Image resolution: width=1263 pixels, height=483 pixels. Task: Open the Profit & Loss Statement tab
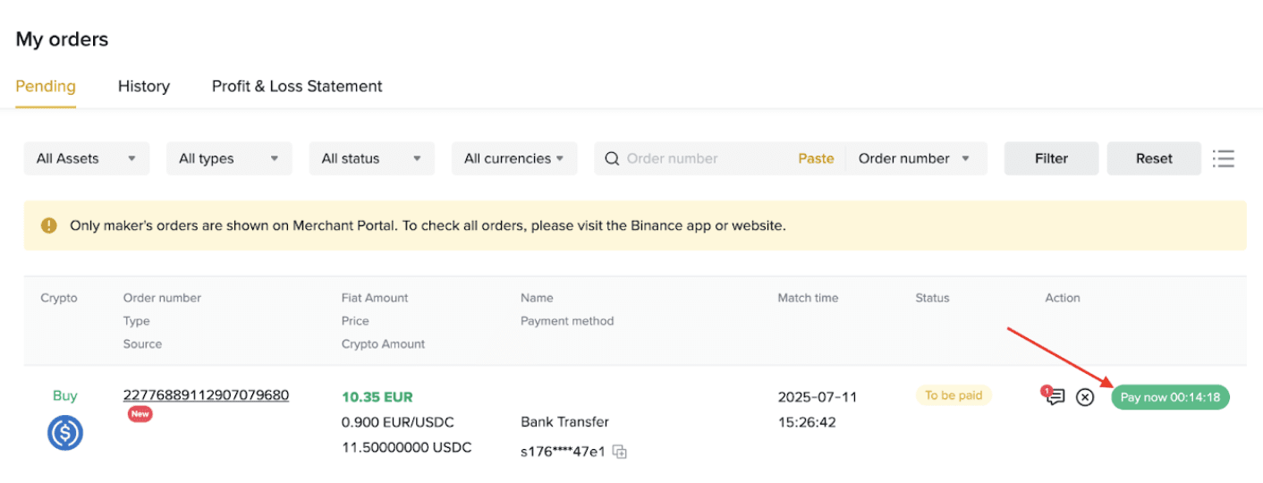coord(297,87)
